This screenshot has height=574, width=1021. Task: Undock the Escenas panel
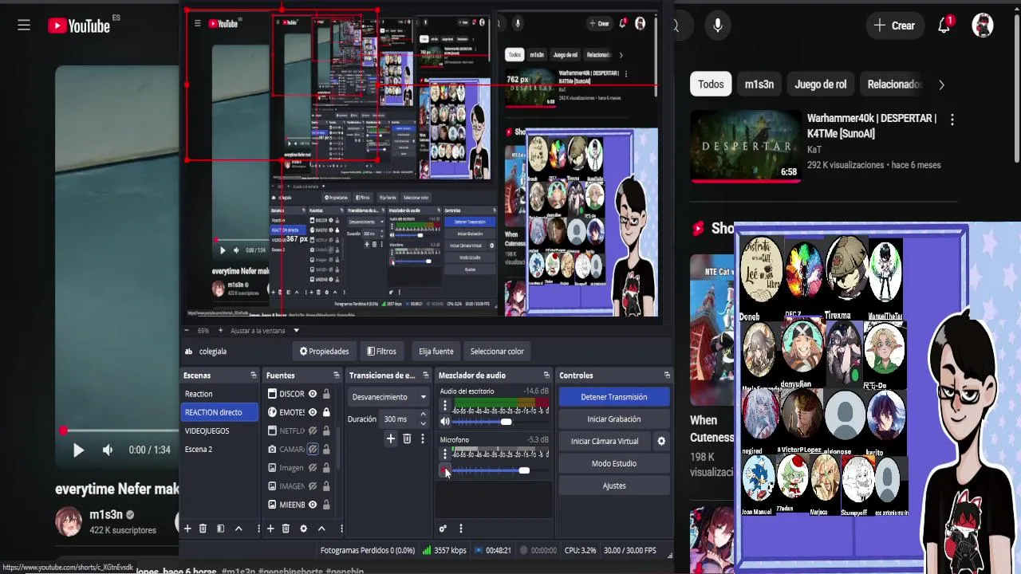254,375
